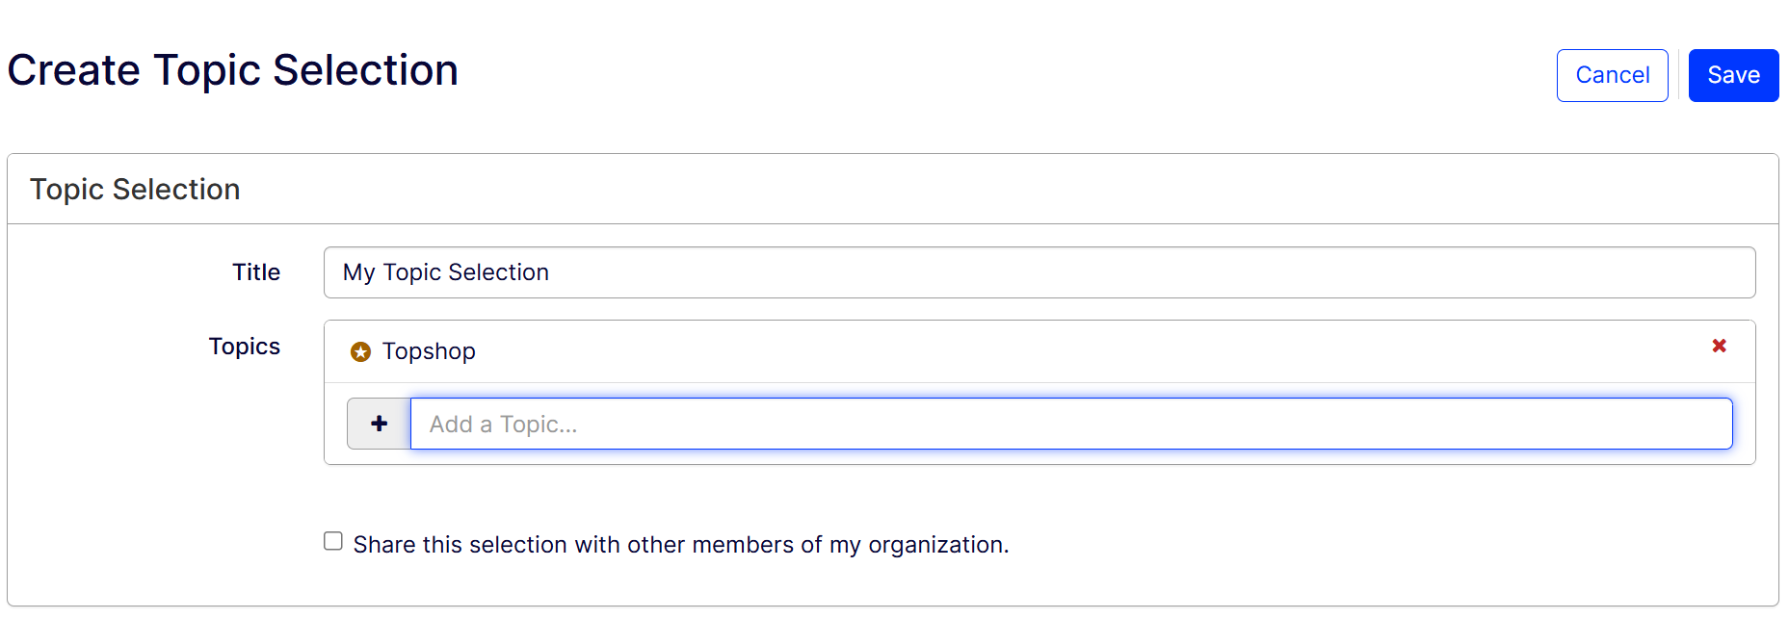Image resolution: width=1789 pixels, height=619 pixels.
Task: Select the Topshop topic name
Action: [x=429, y=351]
